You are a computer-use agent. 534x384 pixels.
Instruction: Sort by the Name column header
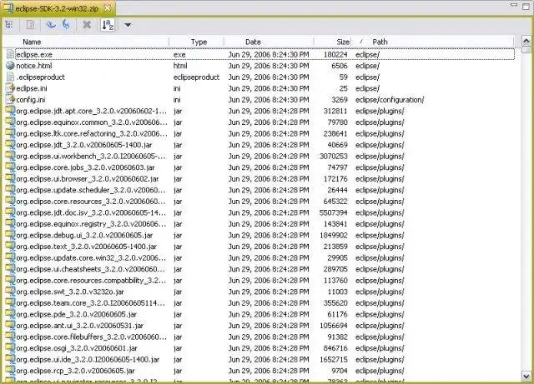[x=86, y=42]
